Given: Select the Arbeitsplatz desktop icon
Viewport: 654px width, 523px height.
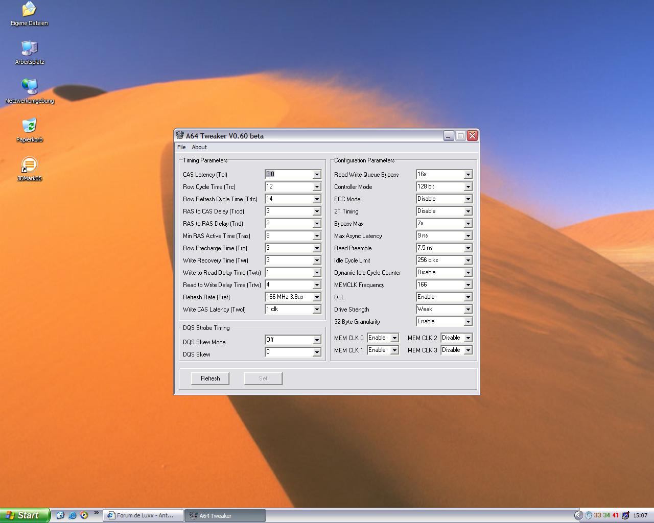Looking at the screenshot, I should click(x=29, y=53).
